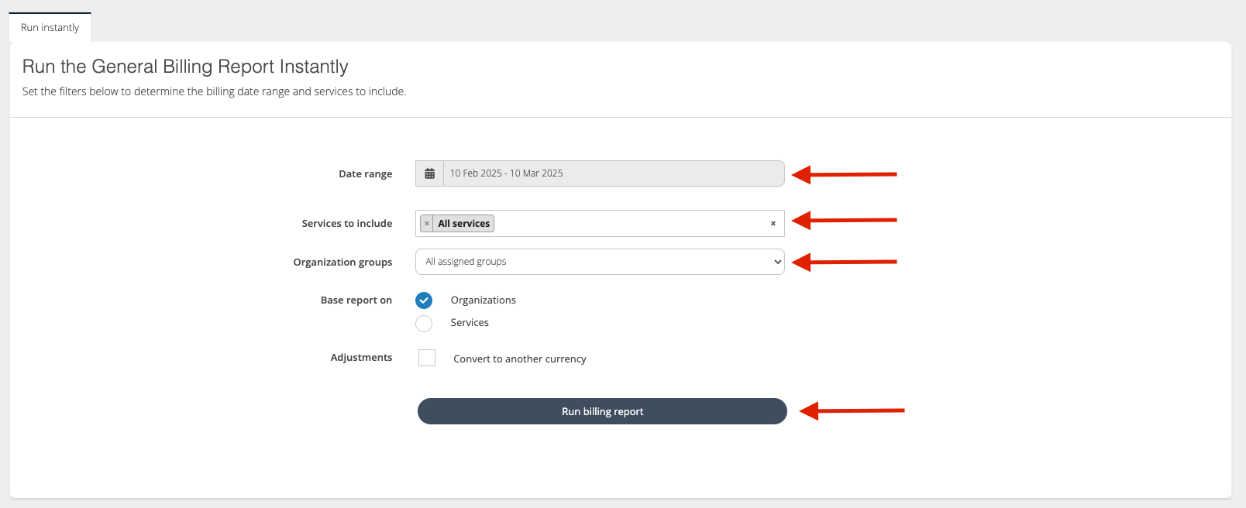Select the Organizations radio button
Screen dimensions: 1246x508
pos(424,300)
